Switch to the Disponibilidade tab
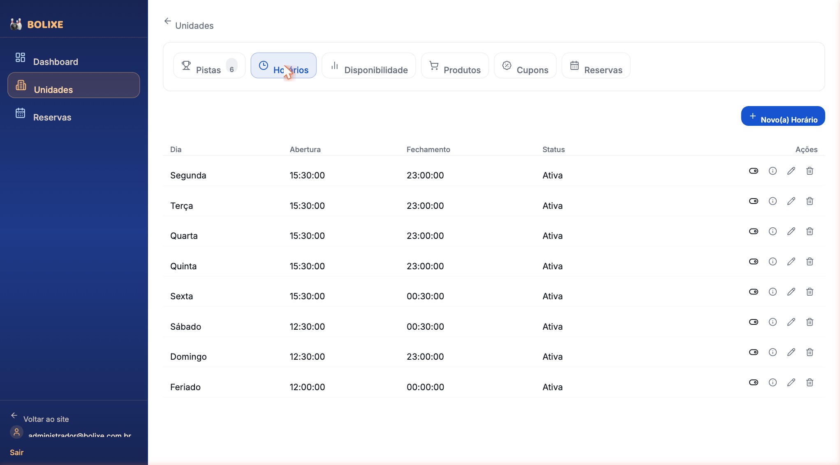Screen dimensions: 840x465 point(368,65)
